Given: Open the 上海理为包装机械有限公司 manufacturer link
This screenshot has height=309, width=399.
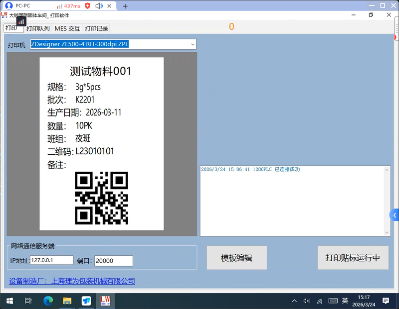Looking at the screenshot, I should (72, 281).
